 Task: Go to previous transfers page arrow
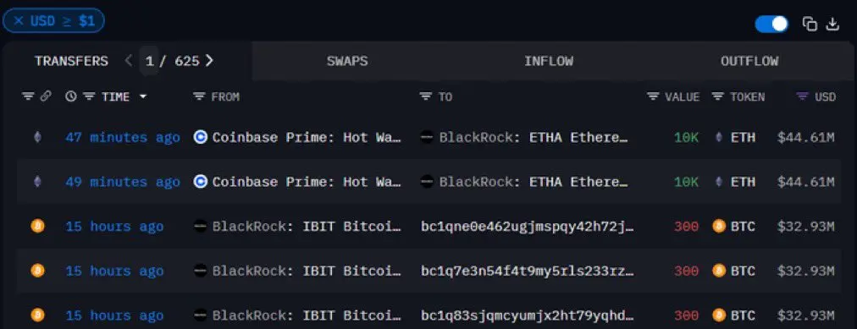tap(129, 61)
